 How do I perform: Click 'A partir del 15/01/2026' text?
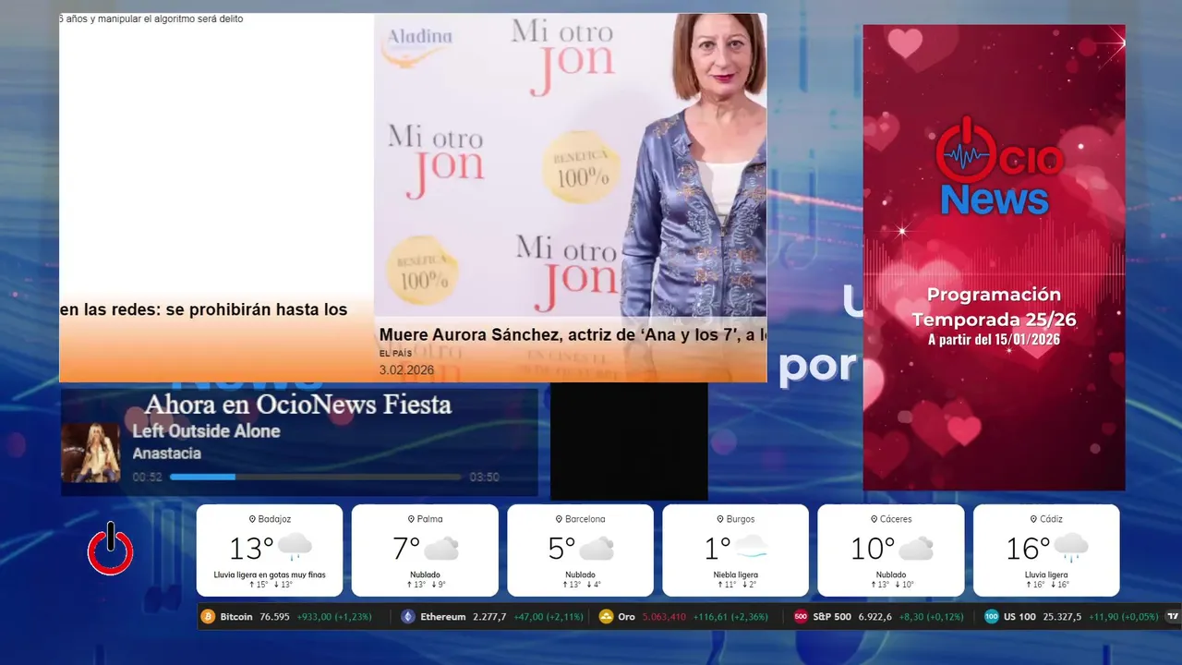(994, 340)
